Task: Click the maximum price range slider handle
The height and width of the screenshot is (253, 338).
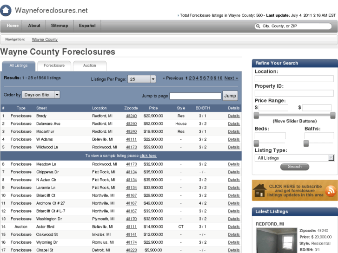Action: point(333,116)
